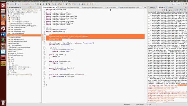Fold the getId method at line 28

[46, 55]
